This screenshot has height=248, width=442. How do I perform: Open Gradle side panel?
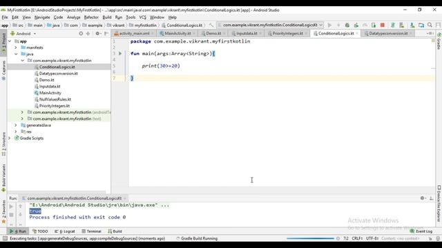pyautogui.click(x=439, y=41)
